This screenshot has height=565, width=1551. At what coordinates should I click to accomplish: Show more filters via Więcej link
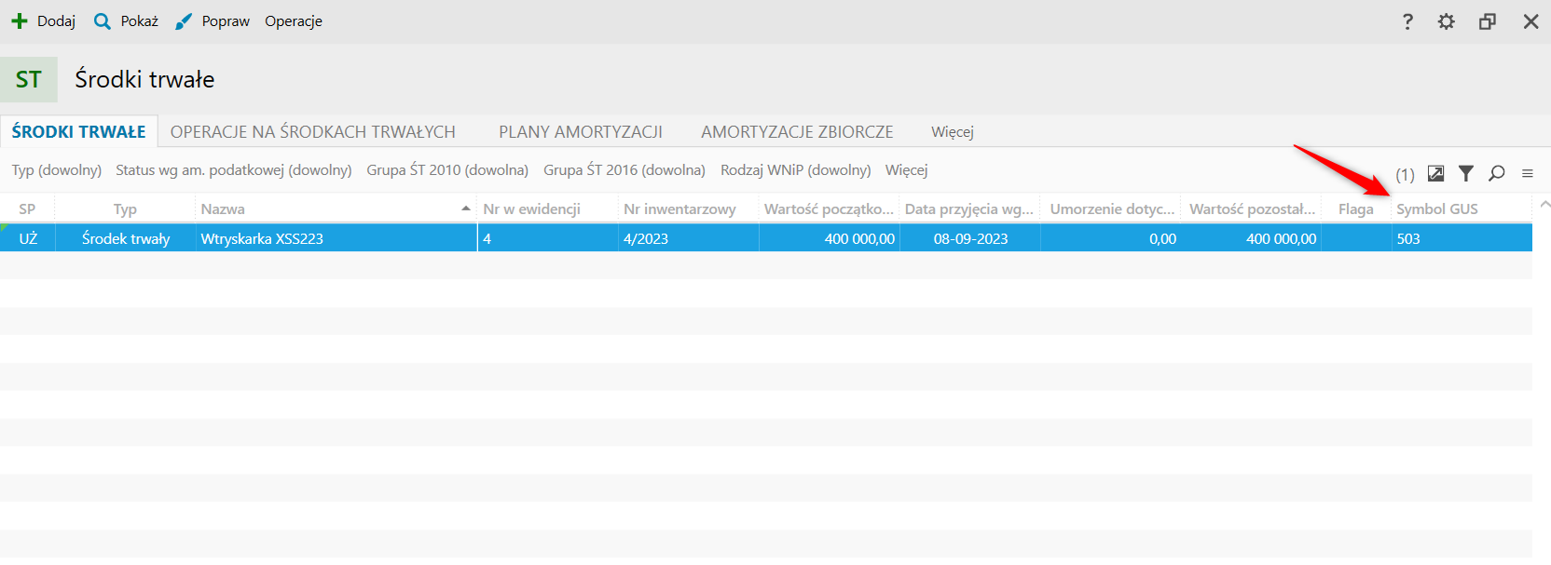point(907,169)
